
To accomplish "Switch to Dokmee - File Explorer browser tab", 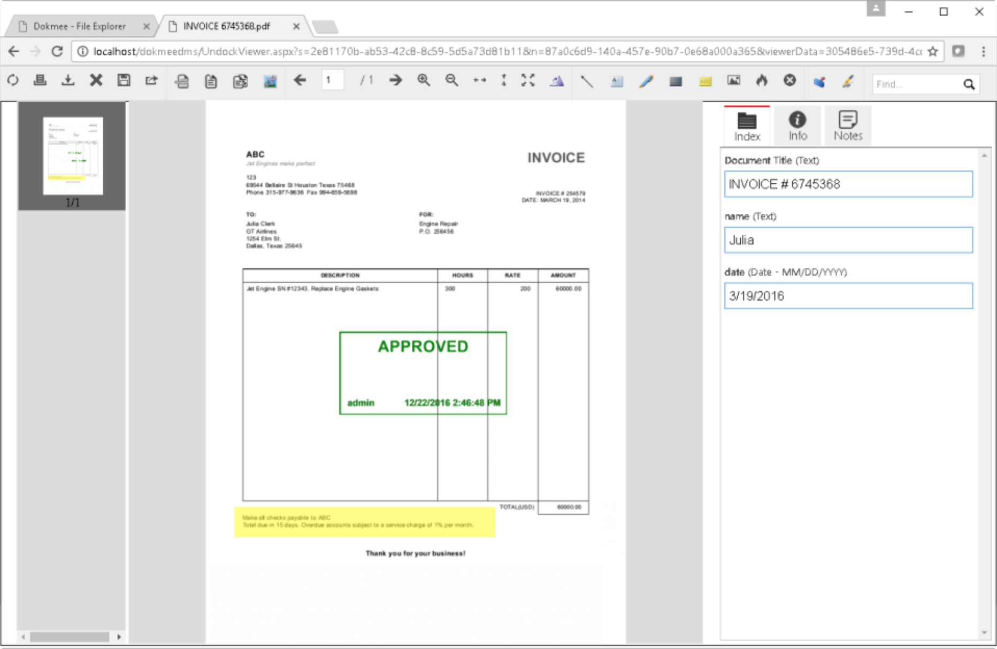I will (x=79, y=26).
